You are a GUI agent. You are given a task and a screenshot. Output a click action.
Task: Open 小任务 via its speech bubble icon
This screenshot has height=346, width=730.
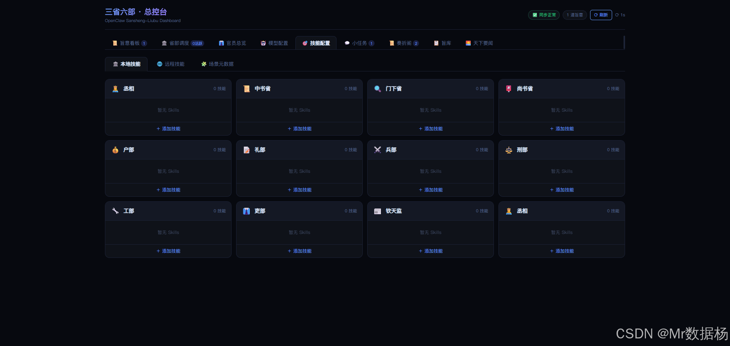coord(347,43)
